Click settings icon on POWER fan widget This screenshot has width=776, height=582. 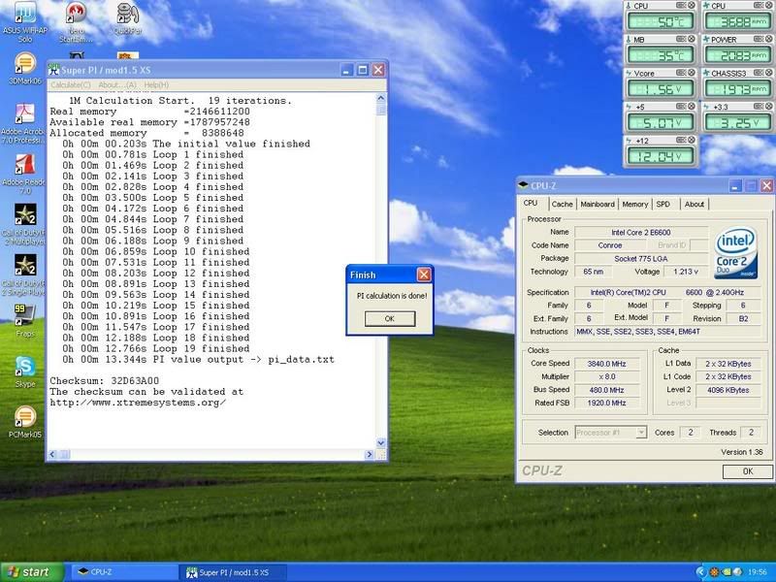[760, 39]
